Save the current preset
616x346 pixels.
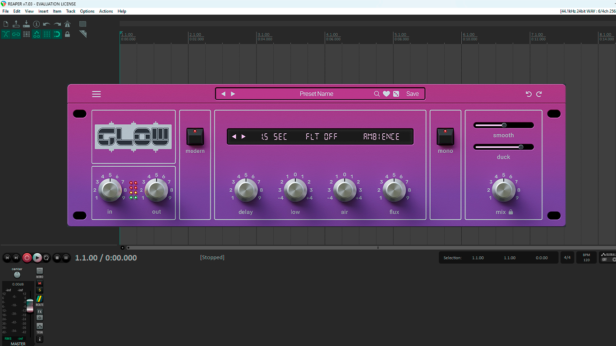[413, 94]
